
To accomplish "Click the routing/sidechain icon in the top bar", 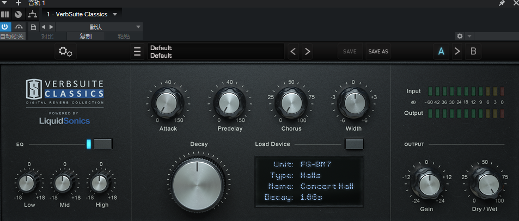I will pyautogui.click(x=32, y=14).
